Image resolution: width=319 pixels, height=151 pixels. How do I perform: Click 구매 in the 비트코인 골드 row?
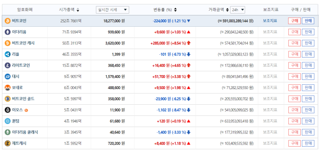pos(294,99)
